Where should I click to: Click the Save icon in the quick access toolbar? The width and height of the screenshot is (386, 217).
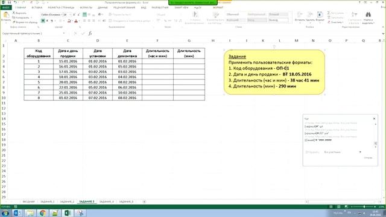pos(10,2)
